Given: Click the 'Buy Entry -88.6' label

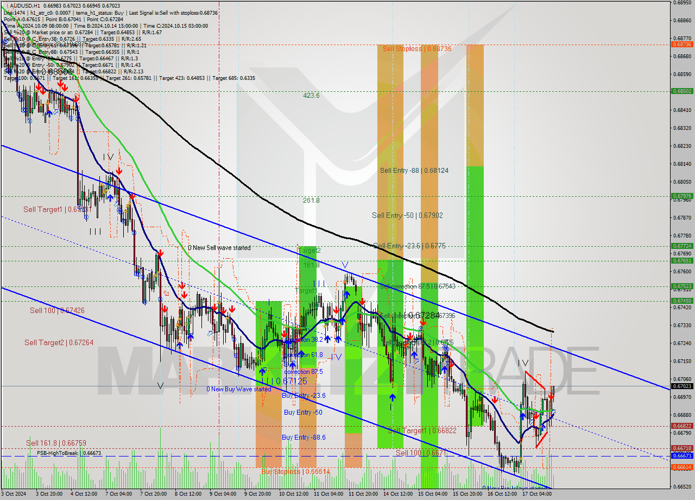Looking at the screenshot, I should coord(304,437).
